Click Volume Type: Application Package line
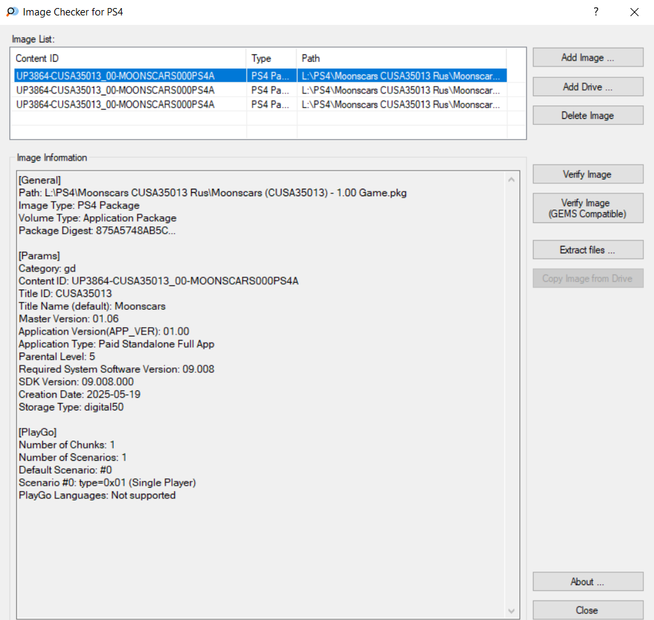 click(97, 218)
